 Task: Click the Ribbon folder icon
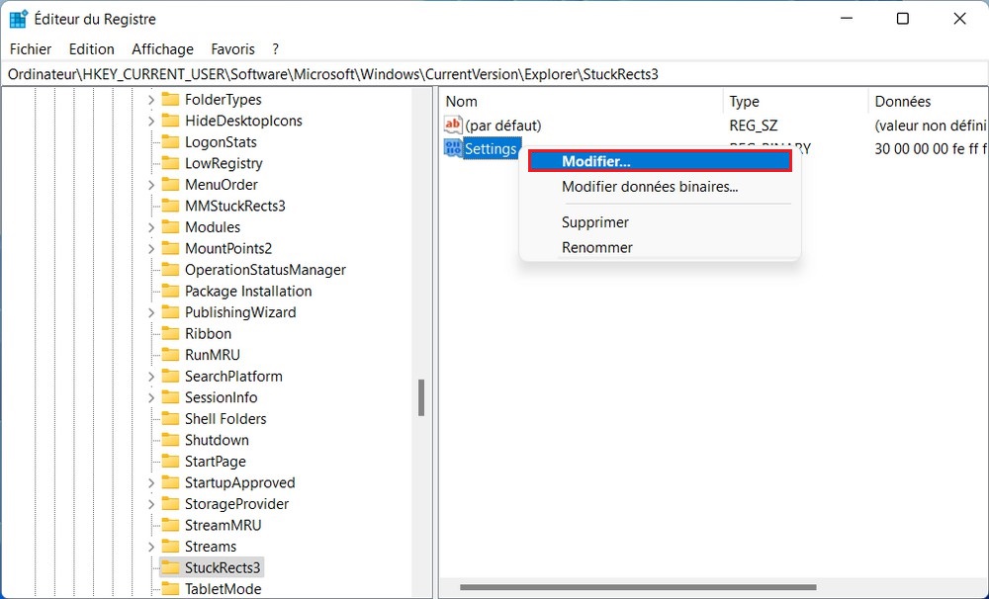pos(170,333)
